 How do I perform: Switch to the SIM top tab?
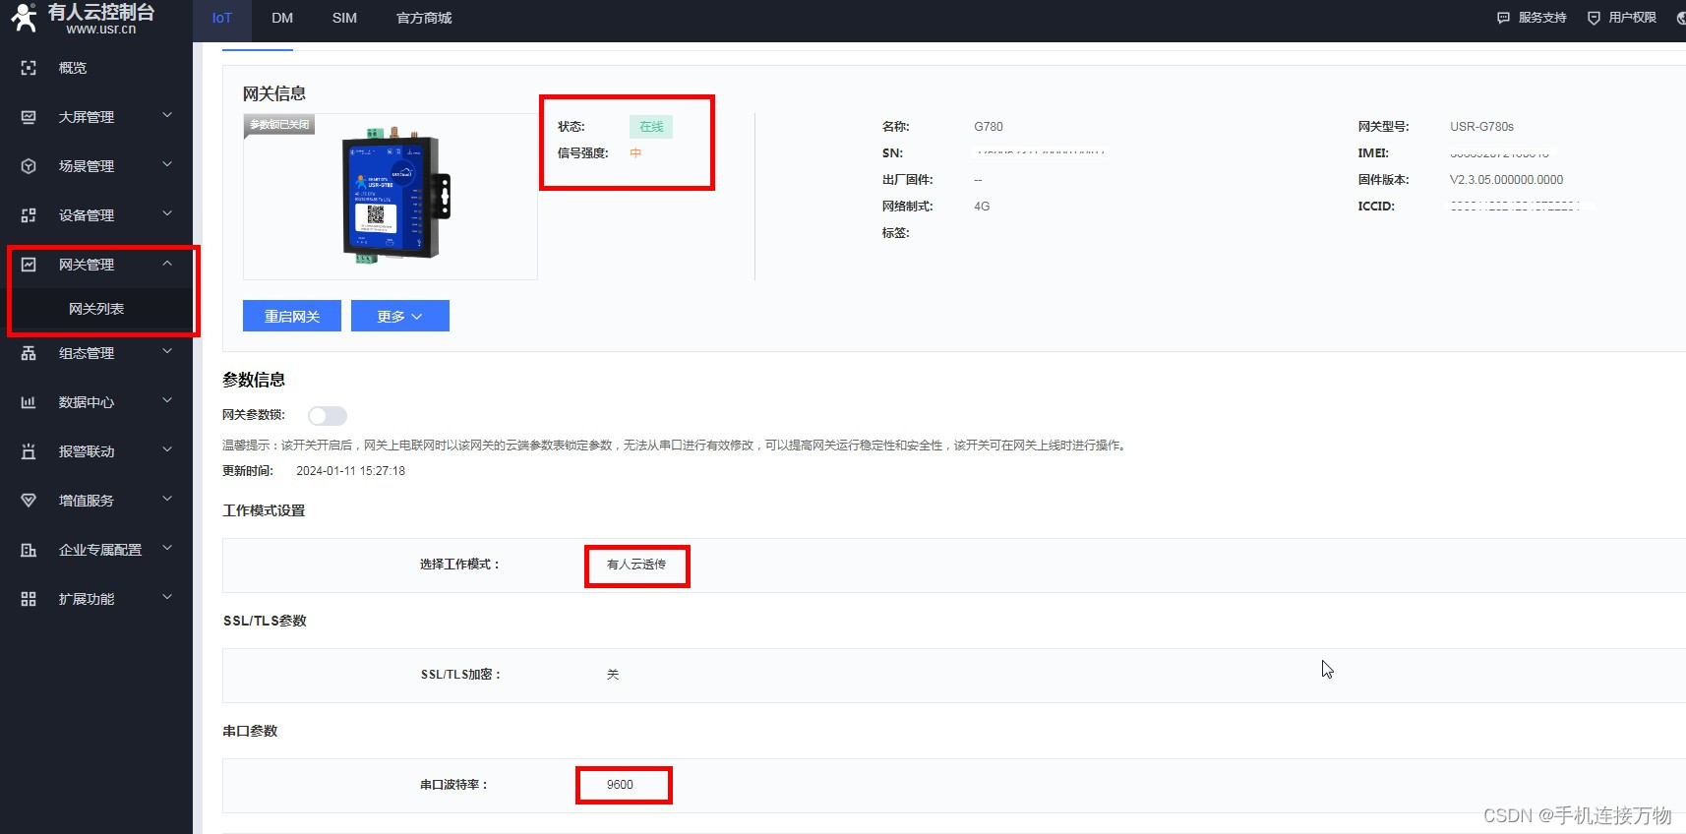click(x=344, y=19)
